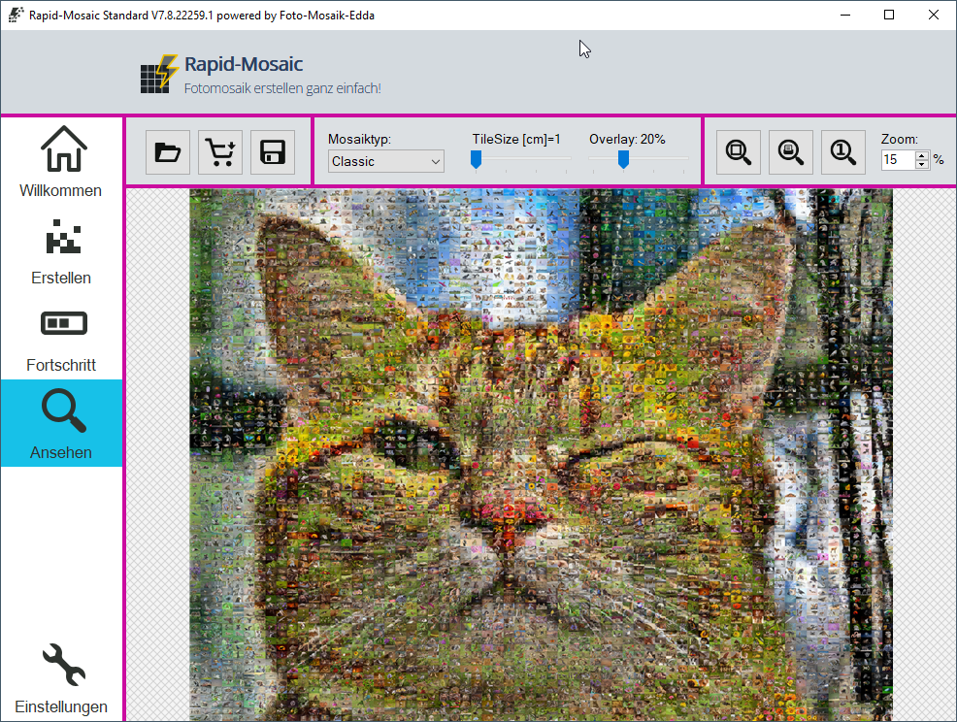Image resolution: width=957 pixels, height=722 pixels.
Task: Click the Rapid-Mosaic title text
Action: click(244, 64)
